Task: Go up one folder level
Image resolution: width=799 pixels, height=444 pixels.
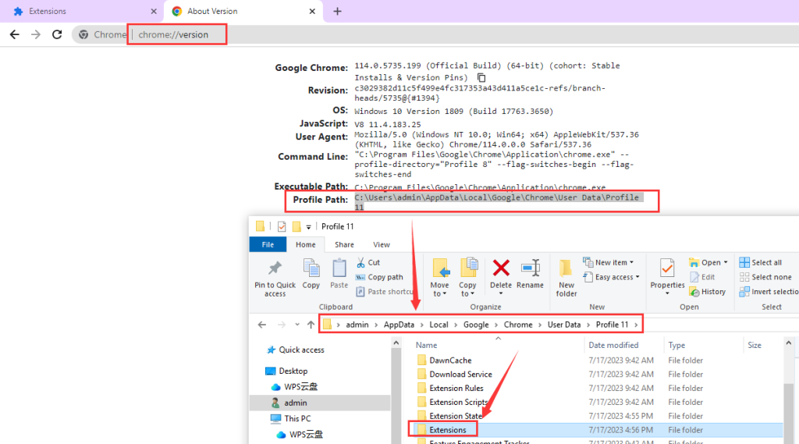Action: [x=311, y=325]
